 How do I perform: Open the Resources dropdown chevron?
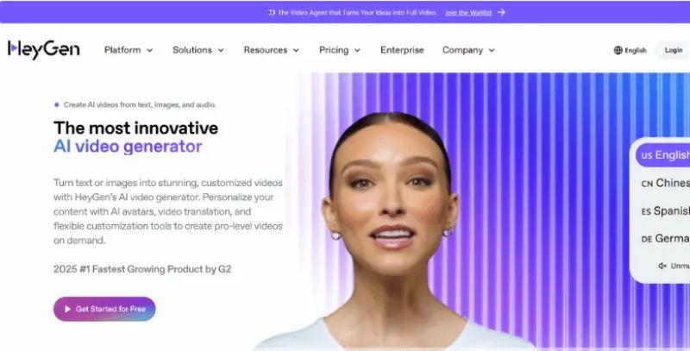tap(296, 51)
